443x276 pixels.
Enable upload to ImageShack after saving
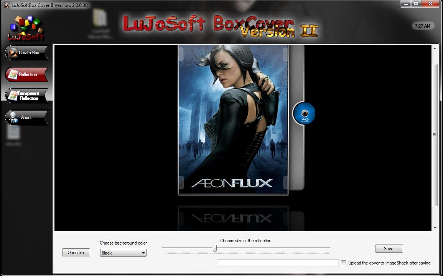tap(344, 263)
